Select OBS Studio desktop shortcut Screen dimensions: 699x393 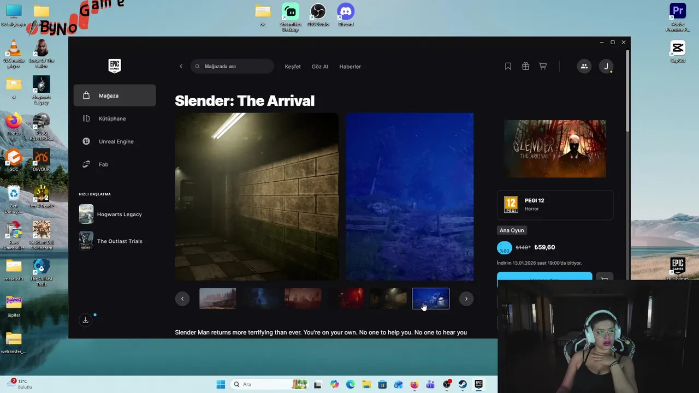tap(318, 15)
